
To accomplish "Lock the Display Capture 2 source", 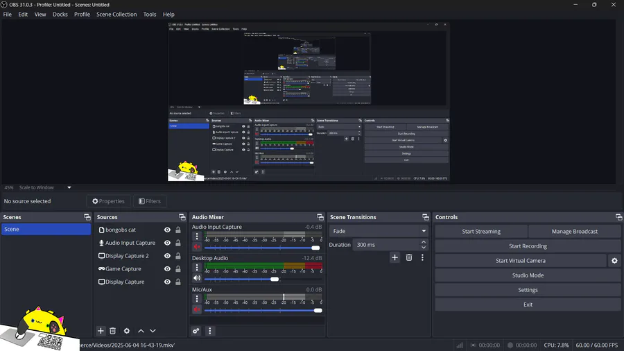I will [178, 256].
